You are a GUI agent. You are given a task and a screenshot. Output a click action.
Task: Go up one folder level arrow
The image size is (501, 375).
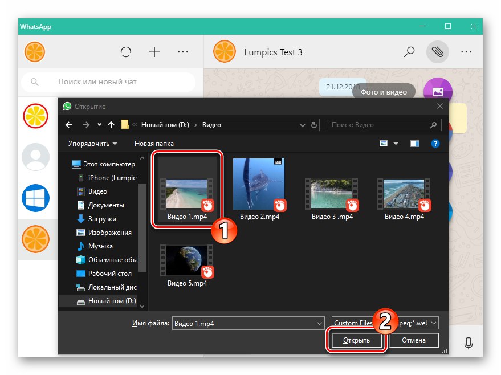click(111, 125)
